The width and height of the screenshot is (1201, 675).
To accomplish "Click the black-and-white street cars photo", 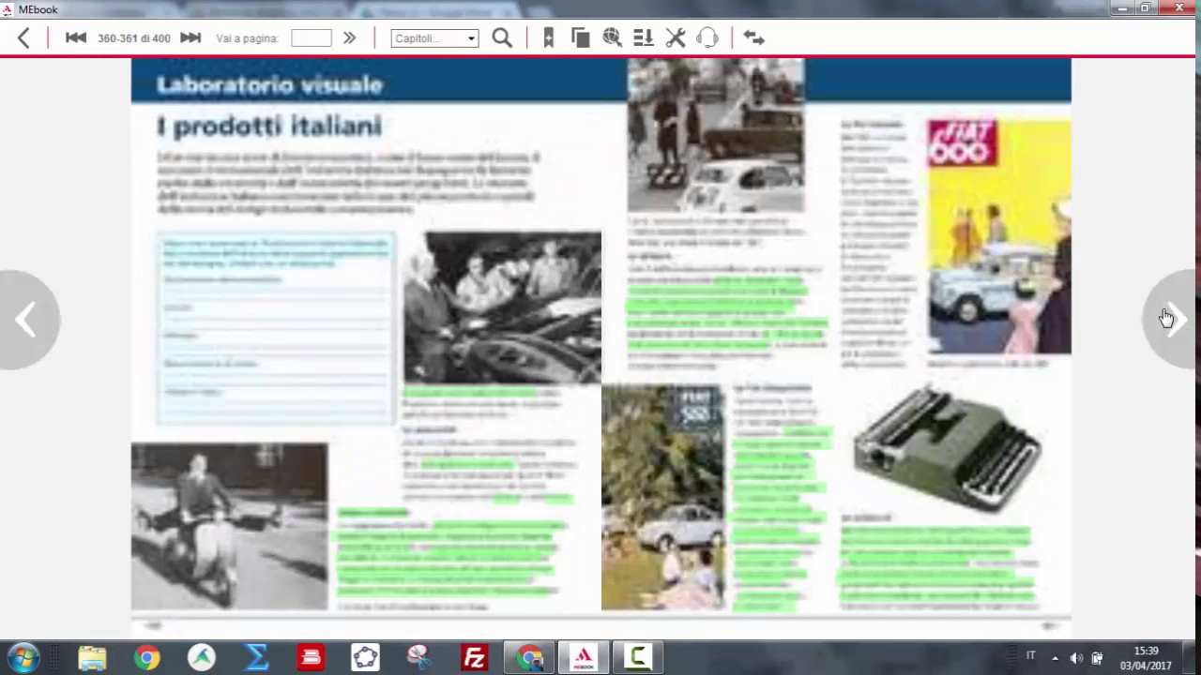I will (x=716, y=136).
